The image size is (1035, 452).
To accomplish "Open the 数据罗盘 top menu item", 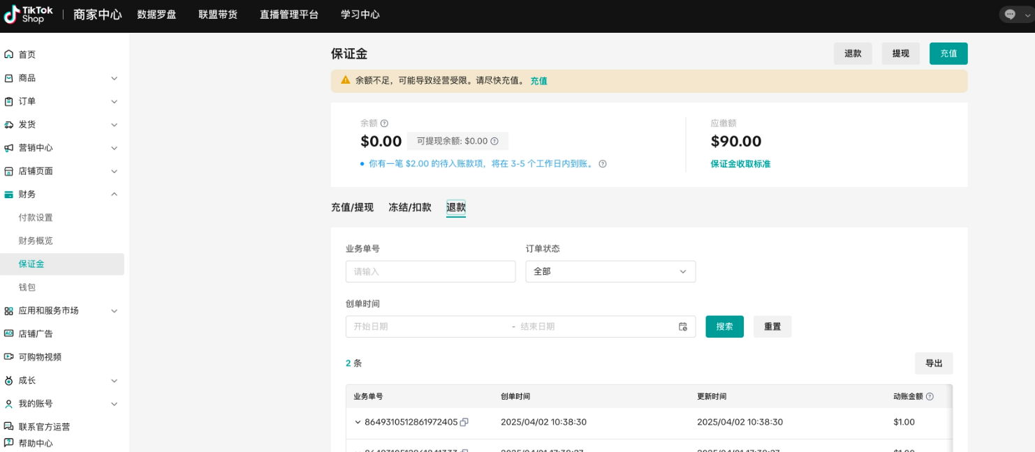I will (x=157, y=13).
